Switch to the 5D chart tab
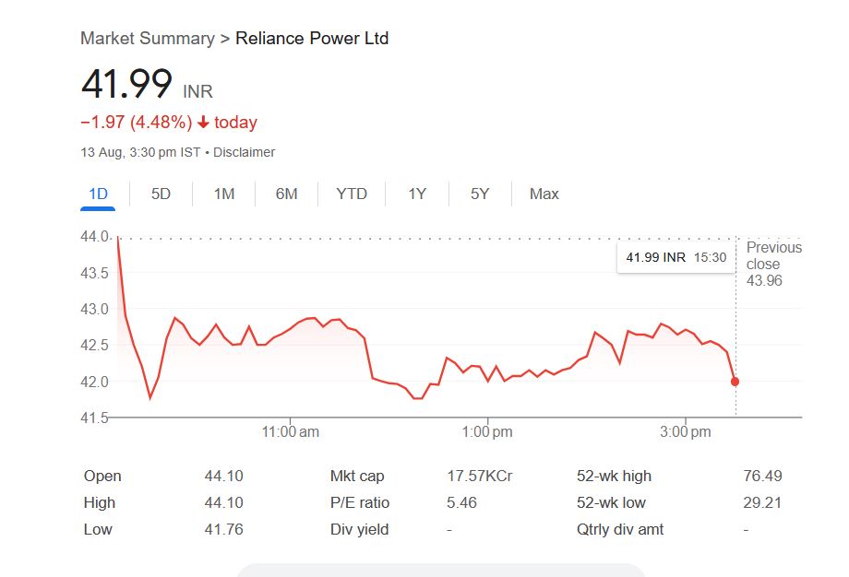The image size is (849, 577). click(x=161, y=194)
